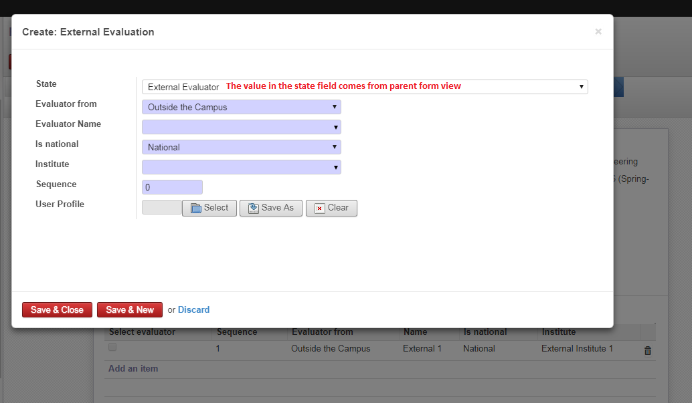Click the Save & Close button
The height and width of the screenshot is (403, 692).
(57, 309)
